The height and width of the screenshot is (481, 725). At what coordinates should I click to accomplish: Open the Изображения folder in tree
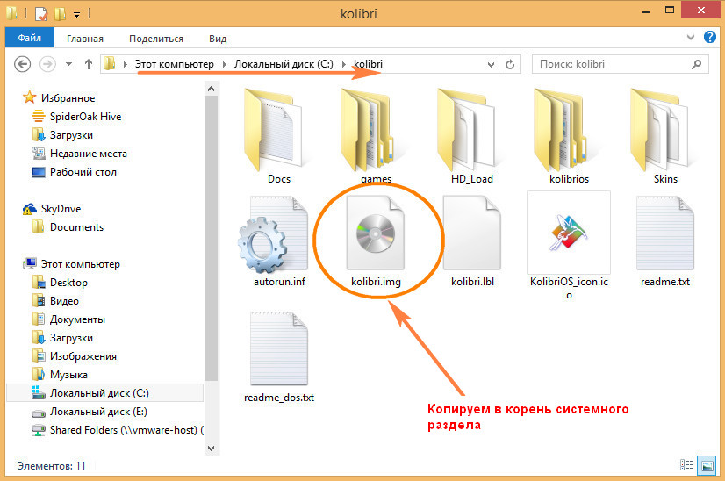[83, 356]
